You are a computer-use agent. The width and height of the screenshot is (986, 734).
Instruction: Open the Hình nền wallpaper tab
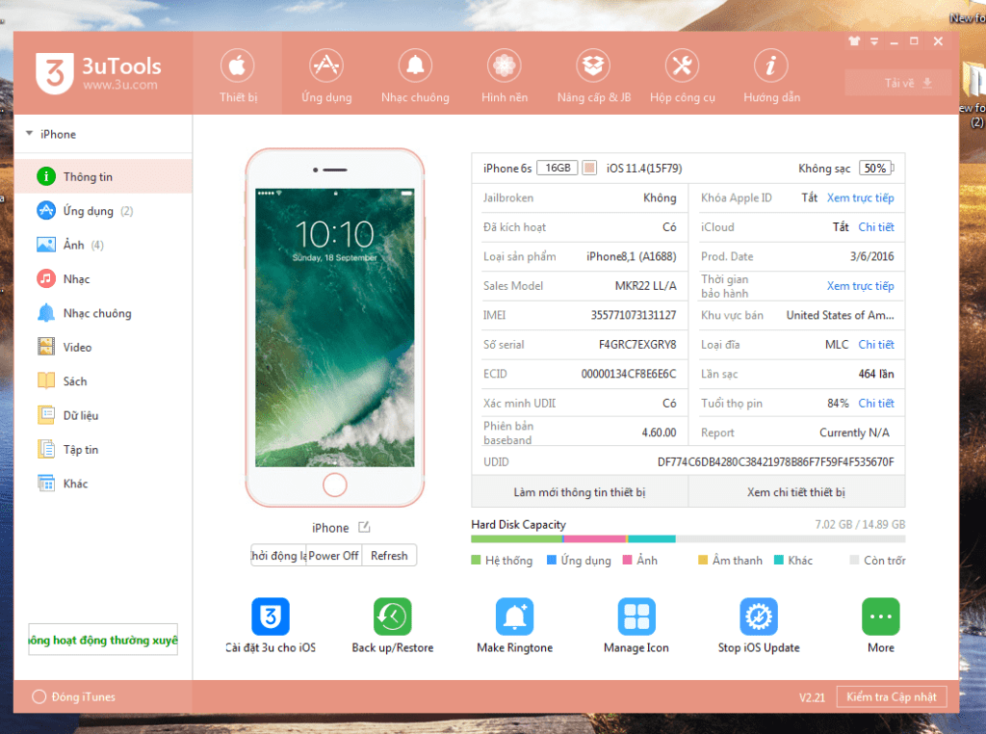click(505, 75)
